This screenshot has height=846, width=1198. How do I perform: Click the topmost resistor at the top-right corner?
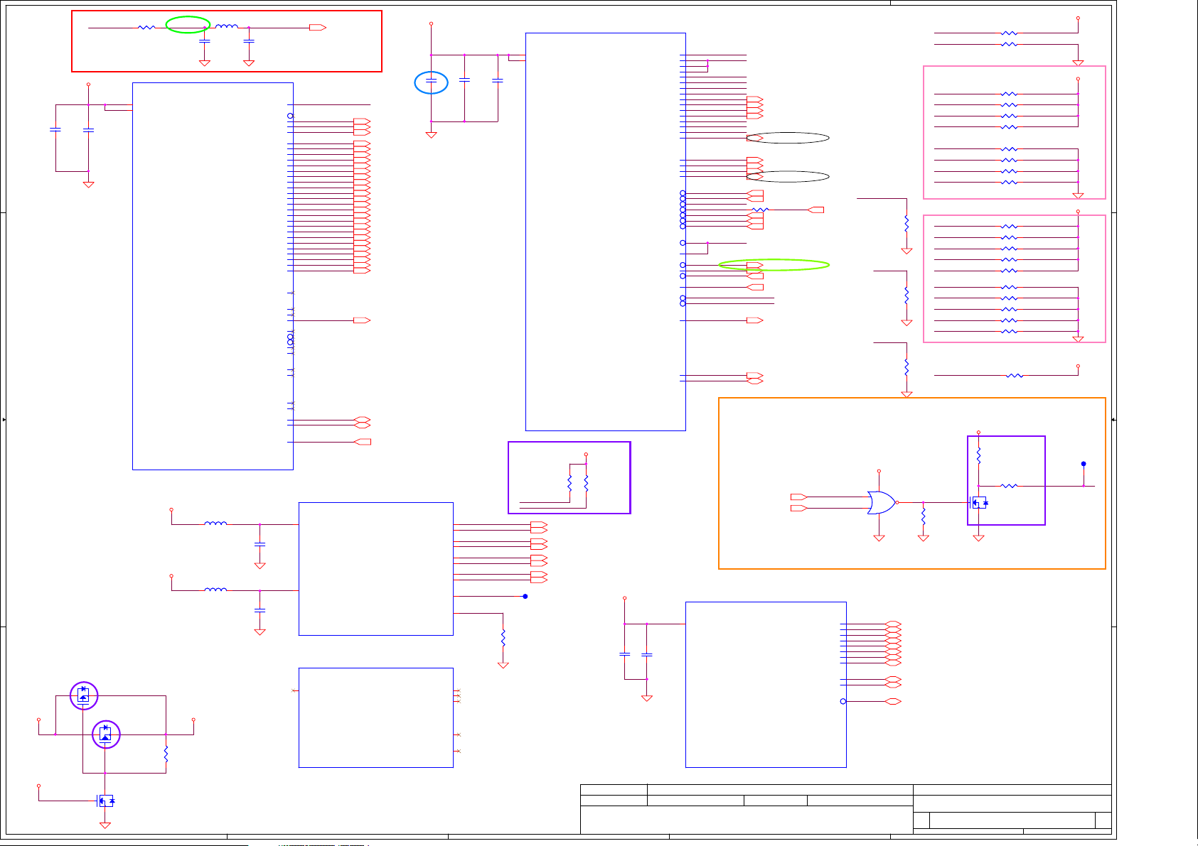(1009, 33)
